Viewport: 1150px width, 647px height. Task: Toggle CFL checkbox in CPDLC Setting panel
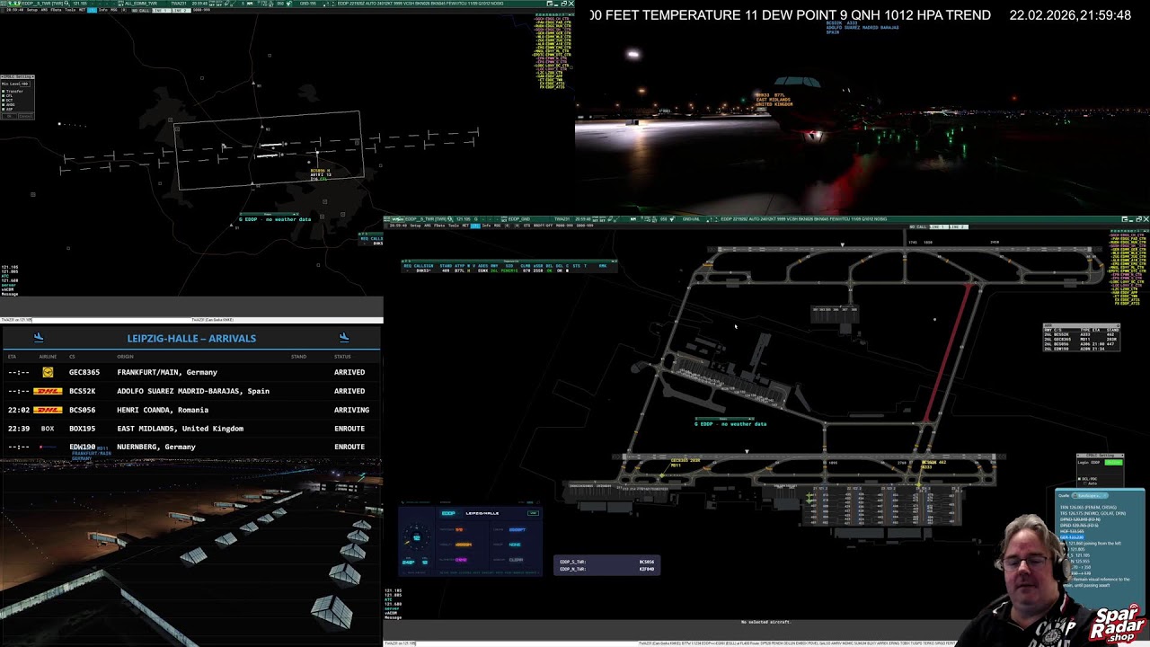pos(4,96)
